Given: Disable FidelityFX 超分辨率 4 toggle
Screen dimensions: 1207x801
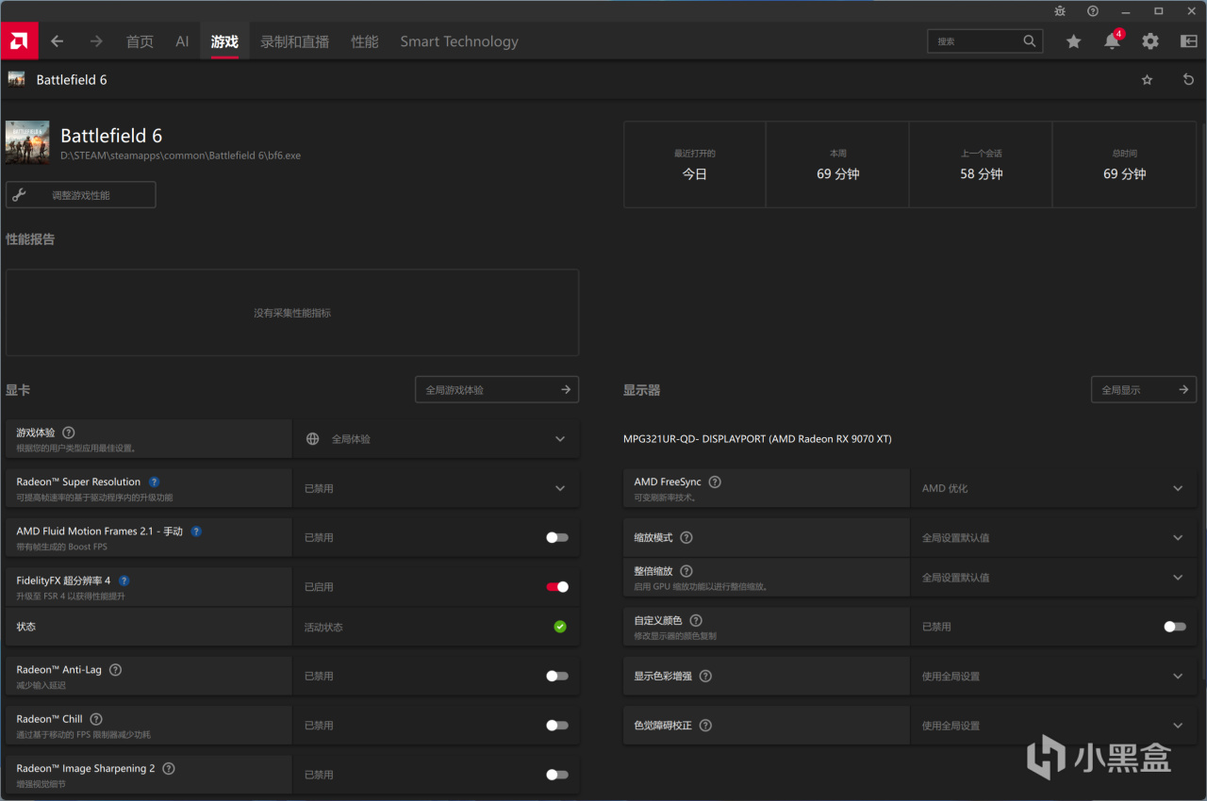Looking at the screenshot, I should 557,587.
